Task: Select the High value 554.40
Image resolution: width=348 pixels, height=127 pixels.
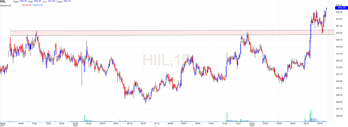Action: click(x=38, y=1)
